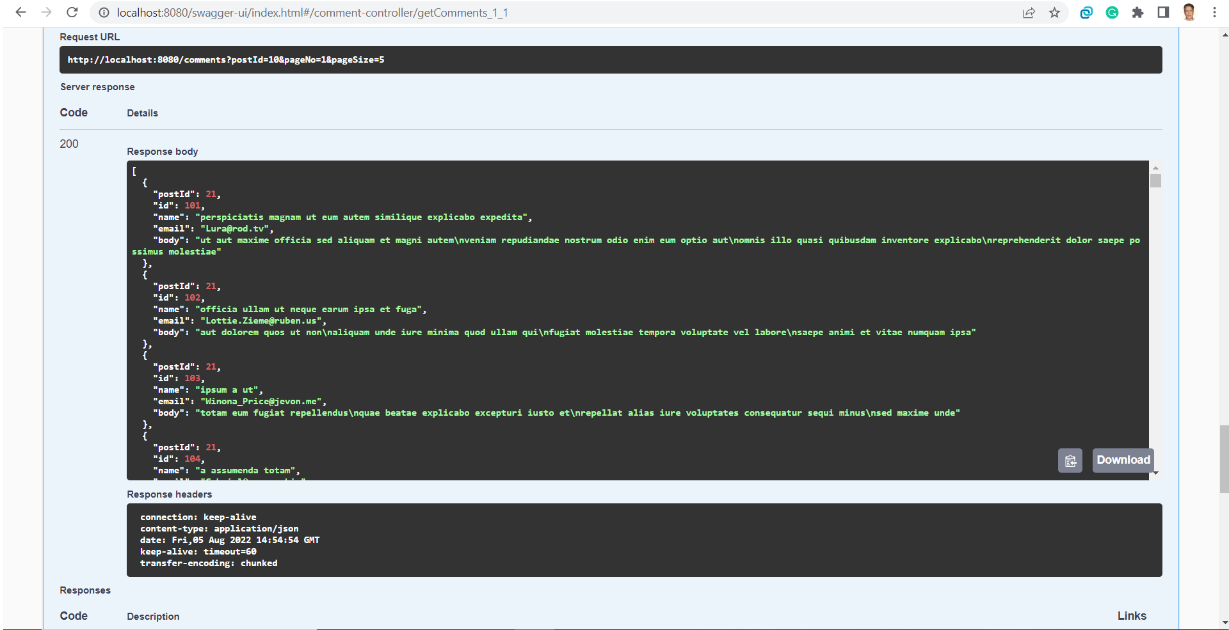Go forward in browser history
Image resolution: width=1229 pixels, height=630 pixels.
[46, 12]
